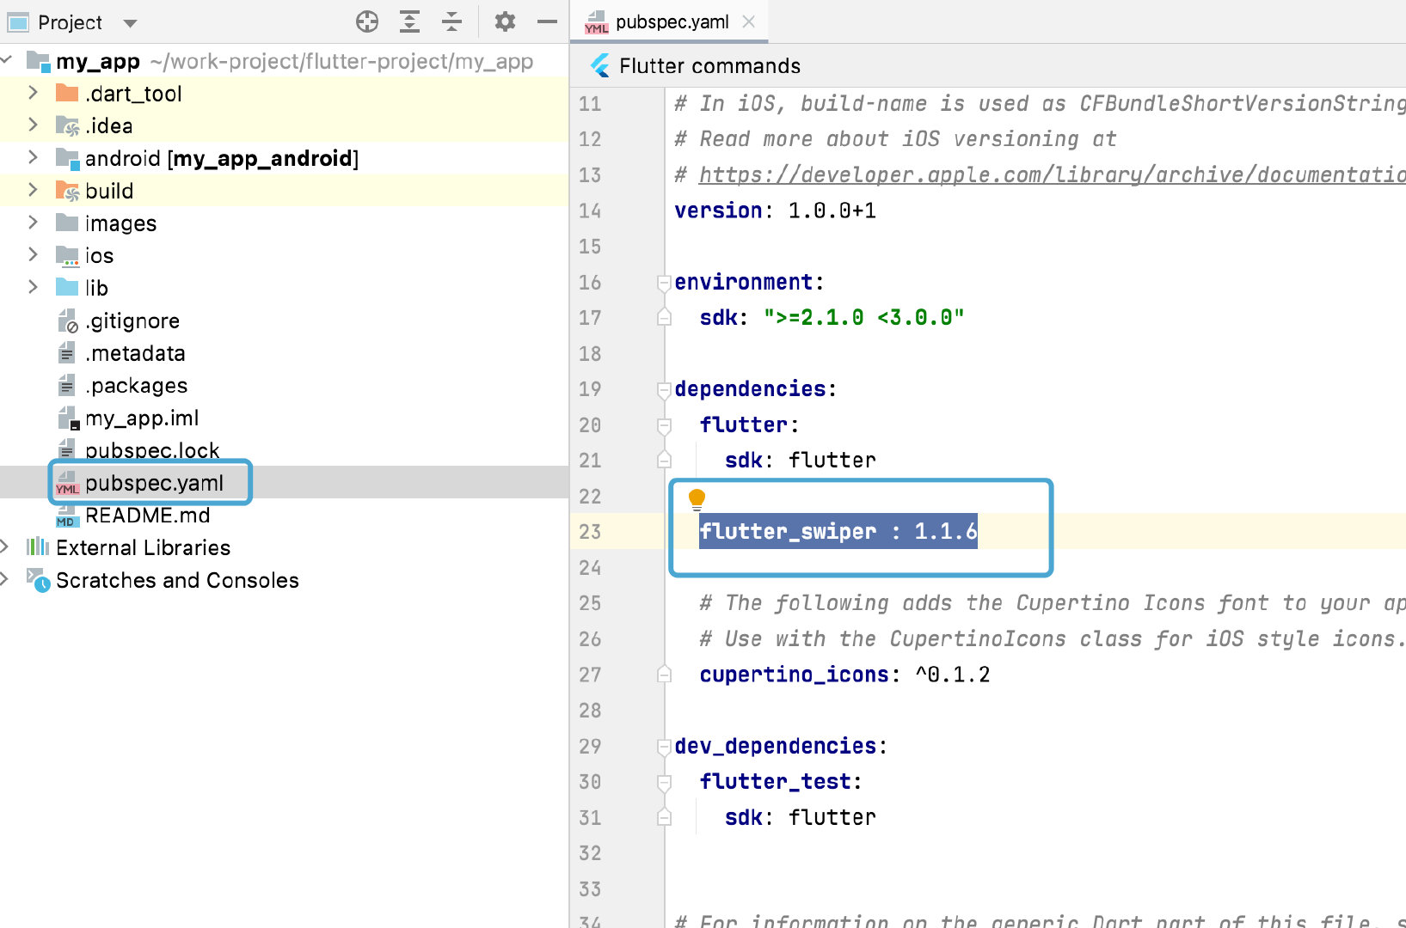1406x928 pixels.
Task: Click the Scratches and Consoles icon
Action: click(x=38, y=580)
